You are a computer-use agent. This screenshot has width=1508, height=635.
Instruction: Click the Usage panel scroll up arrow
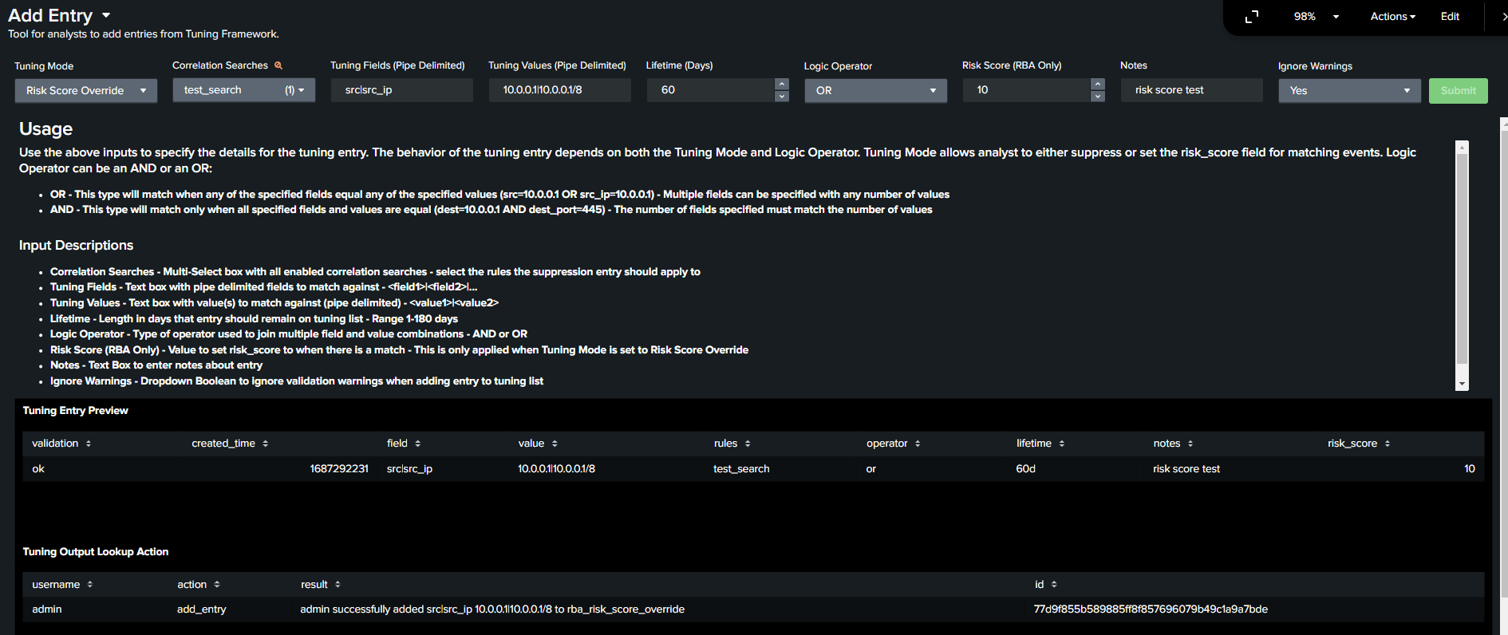click(x=1463, y=147)
